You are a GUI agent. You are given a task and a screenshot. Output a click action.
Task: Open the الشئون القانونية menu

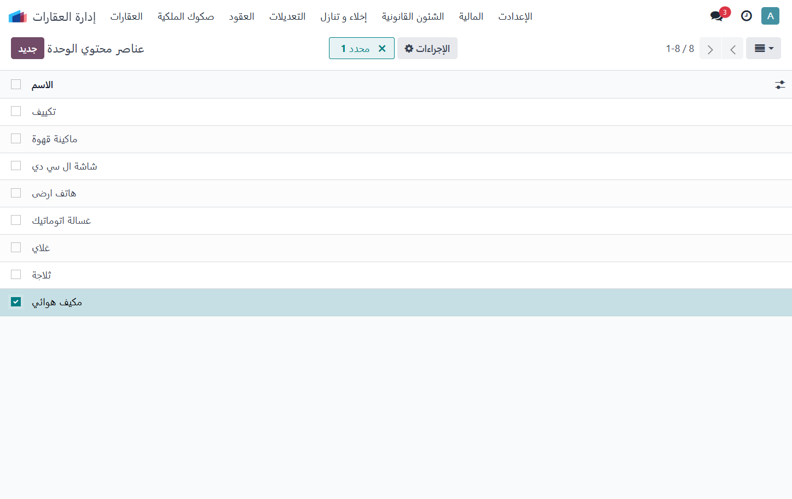click(x=413, y=16)
